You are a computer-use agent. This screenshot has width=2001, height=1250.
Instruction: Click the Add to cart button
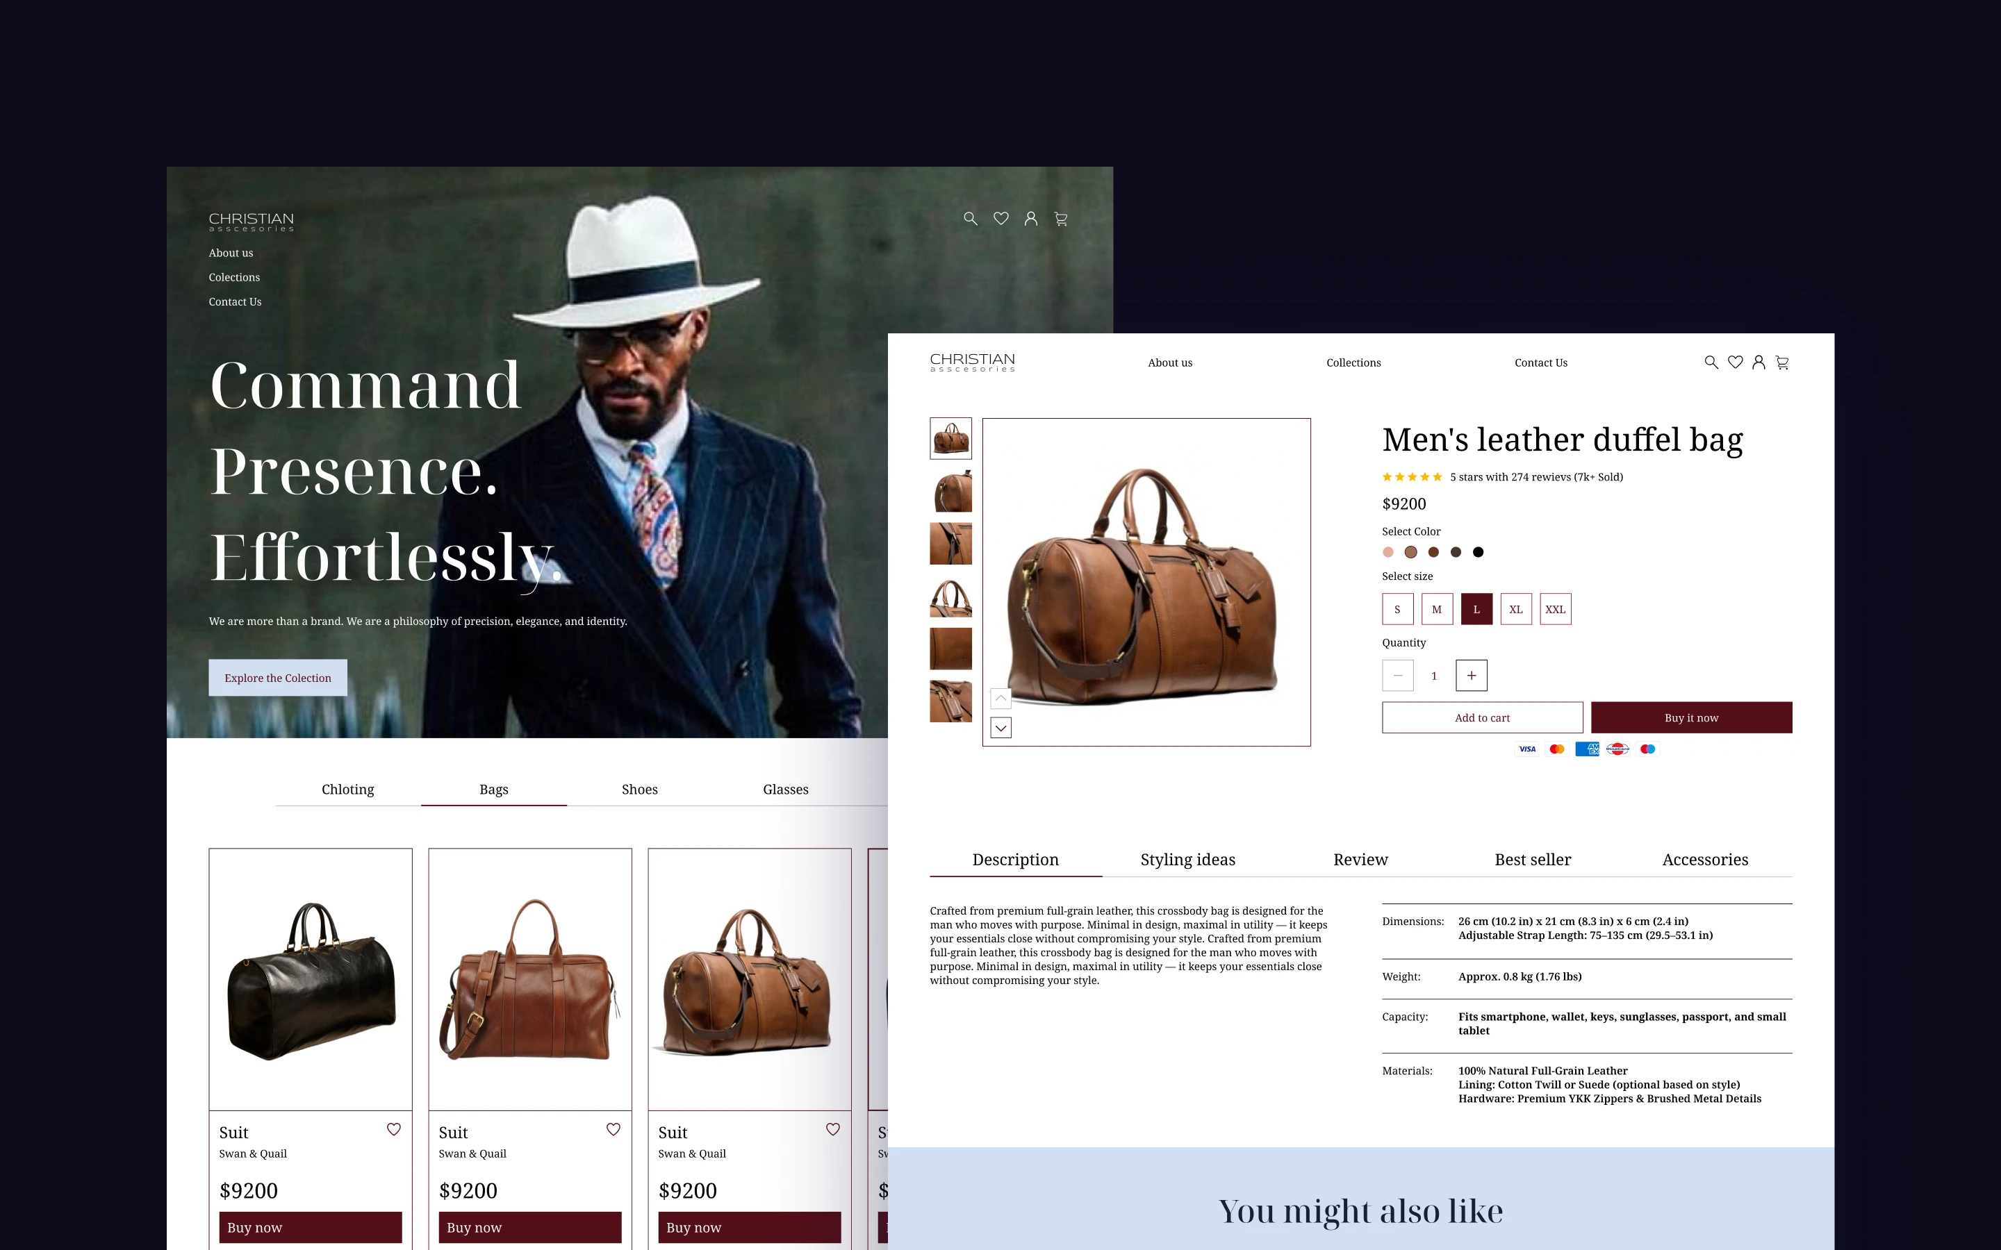click(1483, 717)
